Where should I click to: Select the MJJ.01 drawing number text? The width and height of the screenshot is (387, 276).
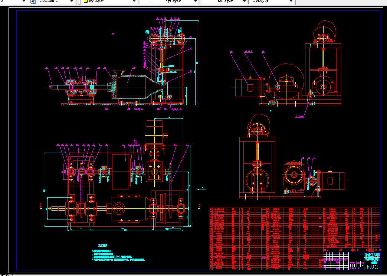373,267
